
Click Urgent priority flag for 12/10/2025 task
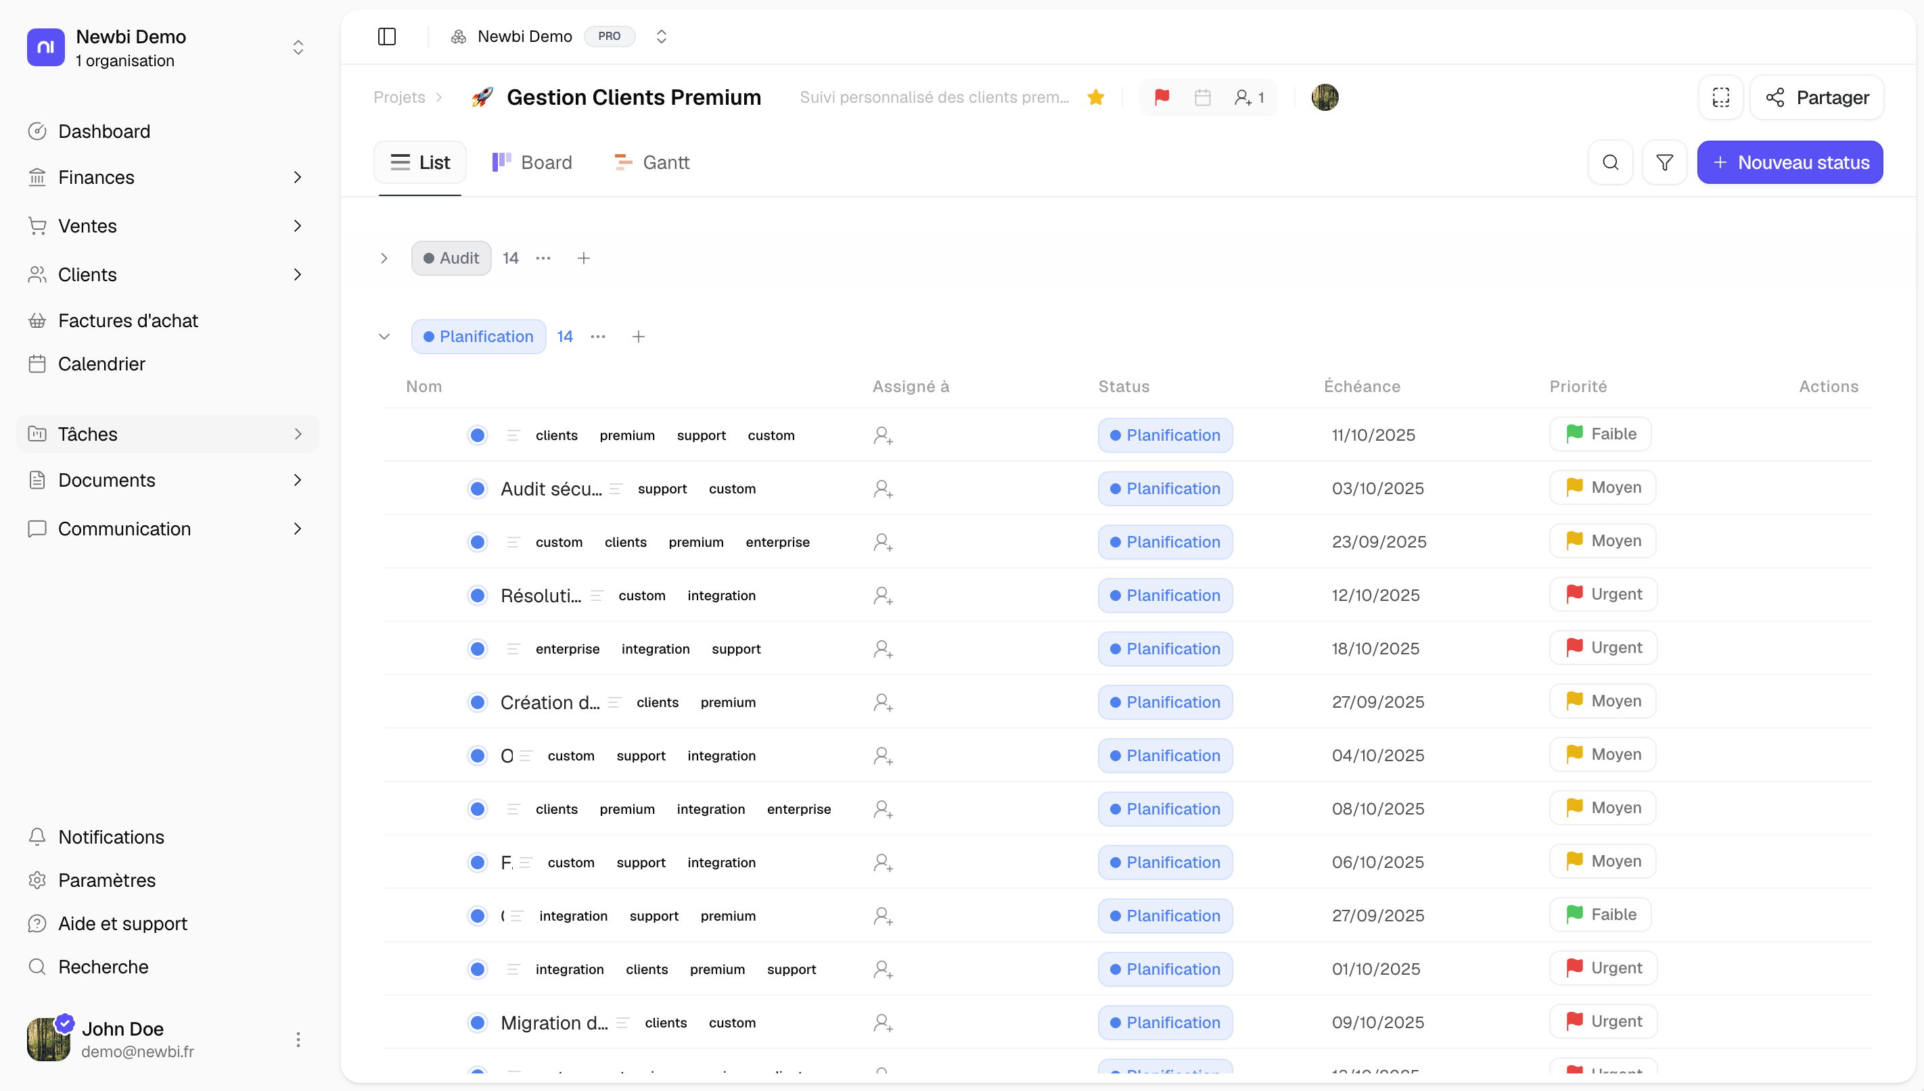click(x=1603, y=594)
